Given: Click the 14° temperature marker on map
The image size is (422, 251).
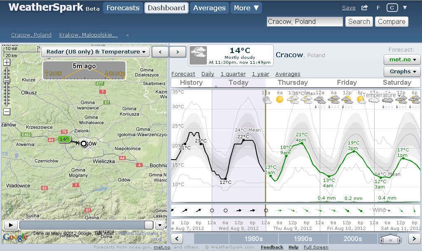Looking at the screenshot, I should coord(64,139).
